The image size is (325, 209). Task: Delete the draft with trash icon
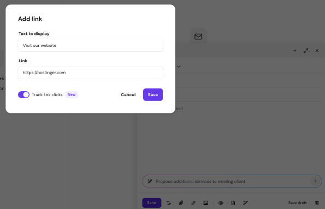click(317, 203)
